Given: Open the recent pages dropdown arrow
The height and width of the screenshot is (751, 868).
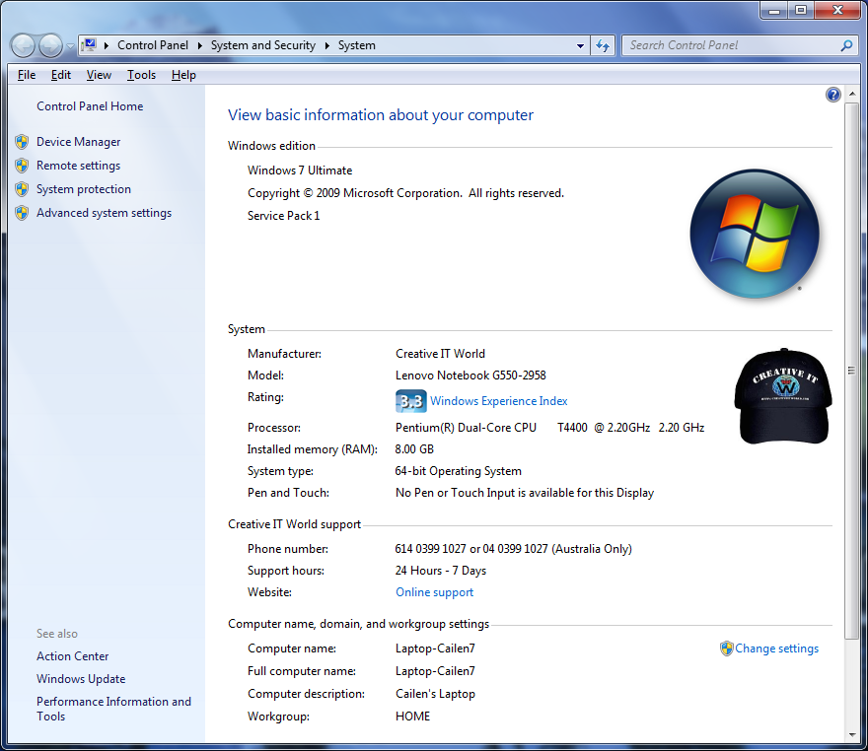Looking at the screenshot, I should pyautogui.click(x=70, y=46).
